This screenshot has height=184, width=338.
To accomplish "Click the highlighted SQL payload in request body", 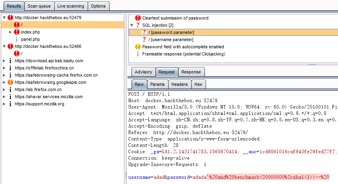I will click(x=267, y=177).
